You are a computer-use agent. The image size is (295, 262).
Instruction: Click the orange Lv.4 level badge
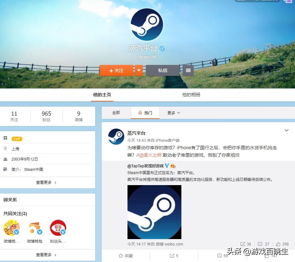(17, 138)
